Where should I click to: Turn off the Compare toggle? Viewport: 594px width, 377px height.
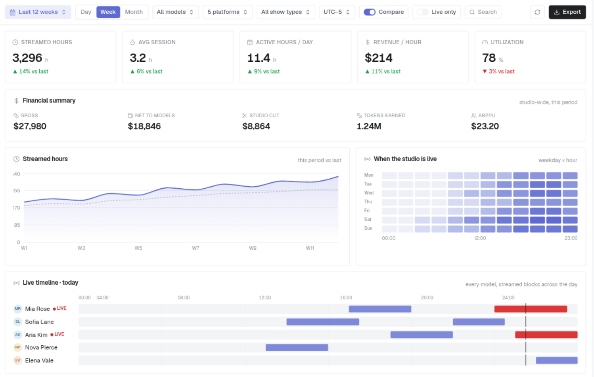[x=369, y=12]
